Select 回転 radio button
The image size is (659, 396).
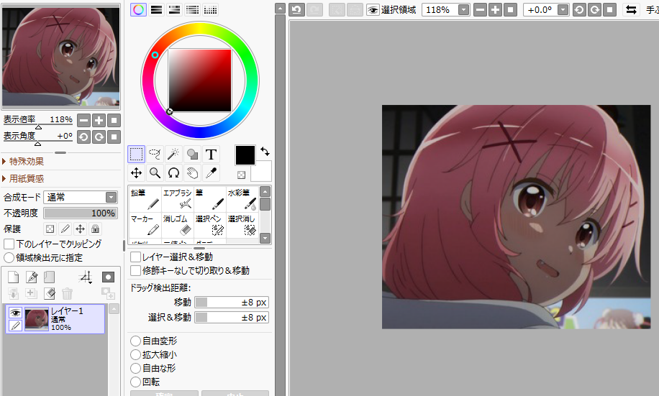pyautogui.click(x=135, y=382)
